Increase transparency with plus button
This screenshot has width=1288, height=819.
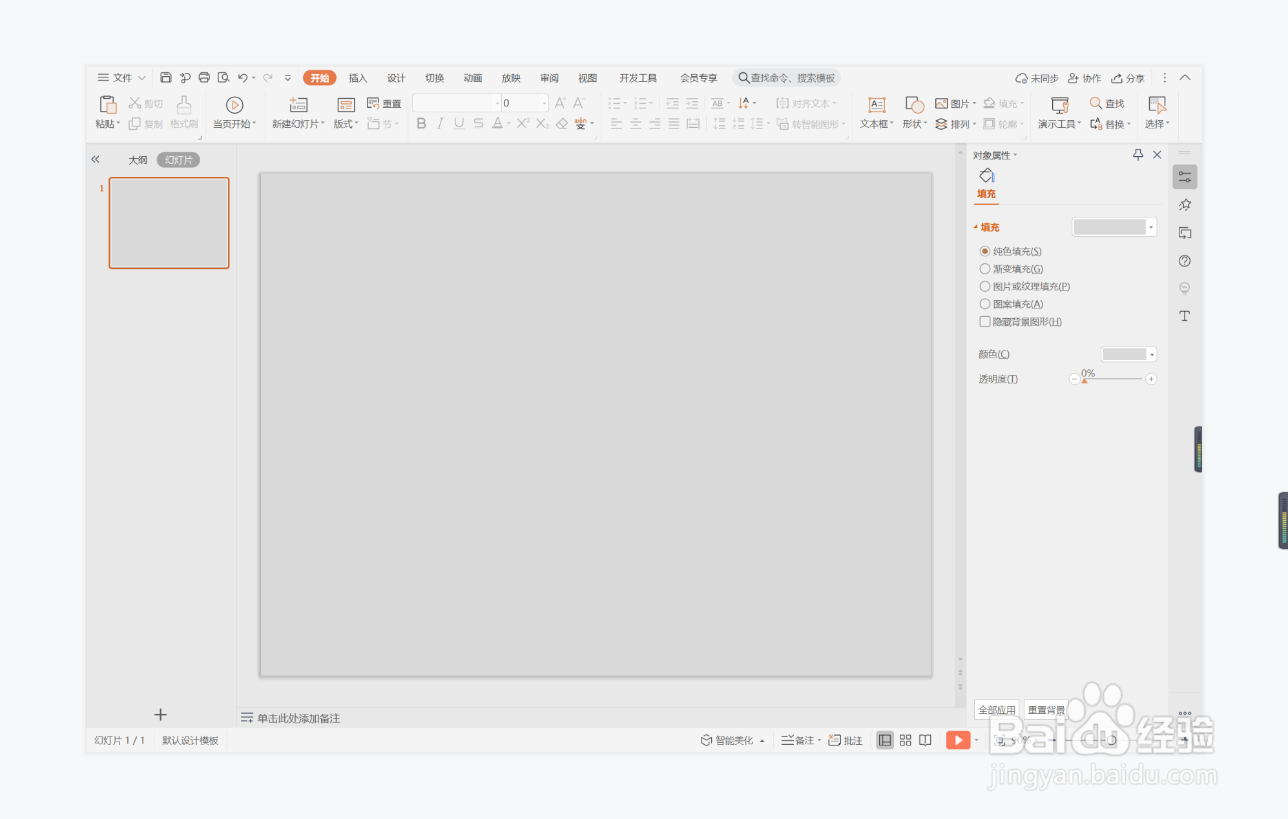[x=1151, y=379]
